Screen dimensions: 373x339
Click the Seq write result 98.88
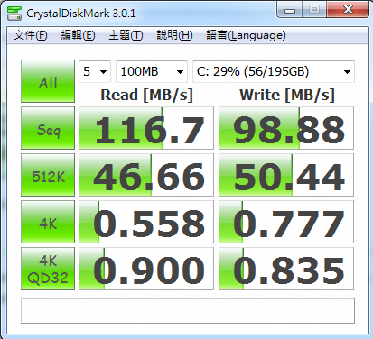tap(286, 128)
